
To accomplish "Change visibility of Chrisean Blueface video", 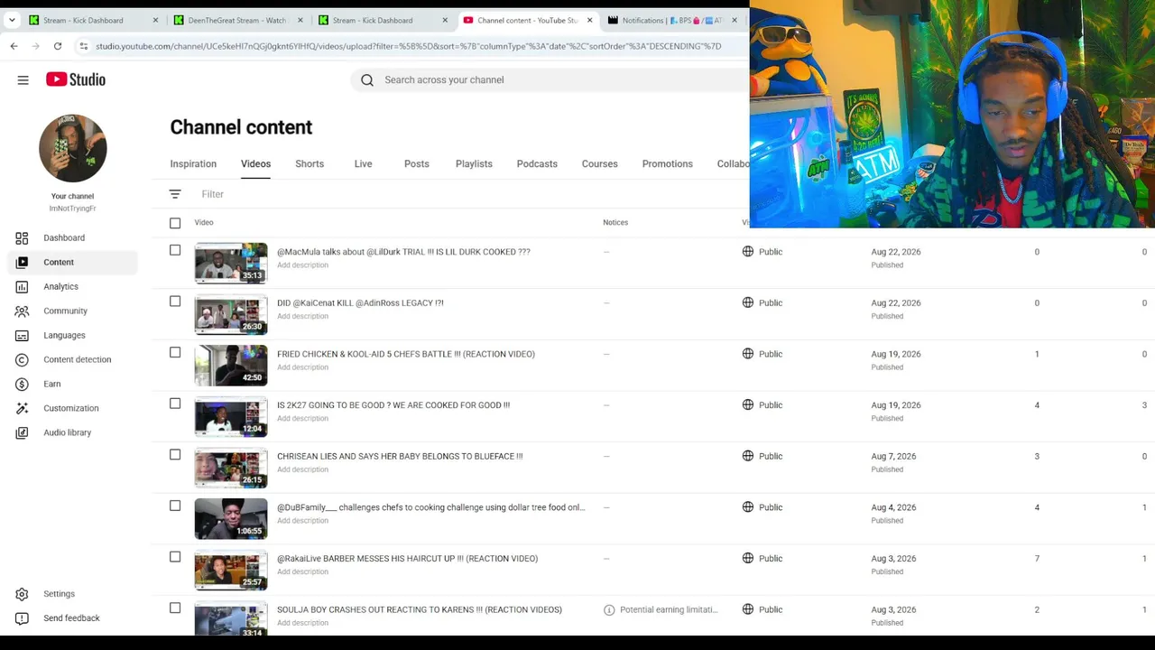I will point(762,456).
